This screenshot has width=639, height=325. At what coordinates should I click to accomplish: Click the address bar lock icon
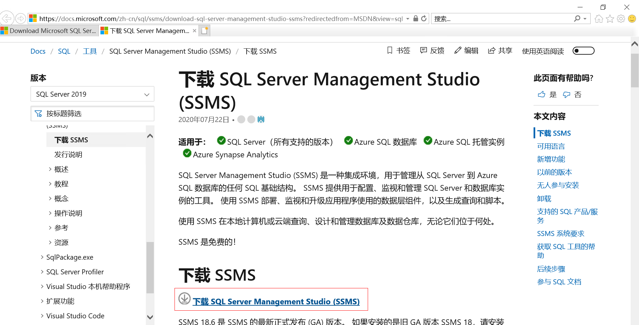click(415, 19)
